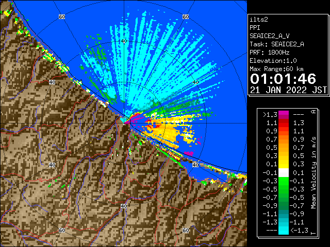Click the '>1.3' legend label

pyautogui.click(x=270, y=115)
